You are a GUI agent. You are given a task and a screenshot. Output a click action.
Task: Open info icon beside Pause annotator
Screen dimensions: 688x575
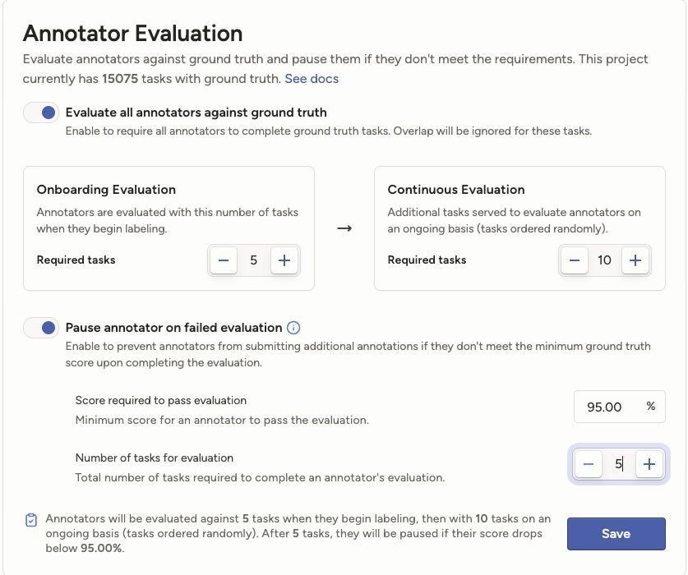(293, 328)
